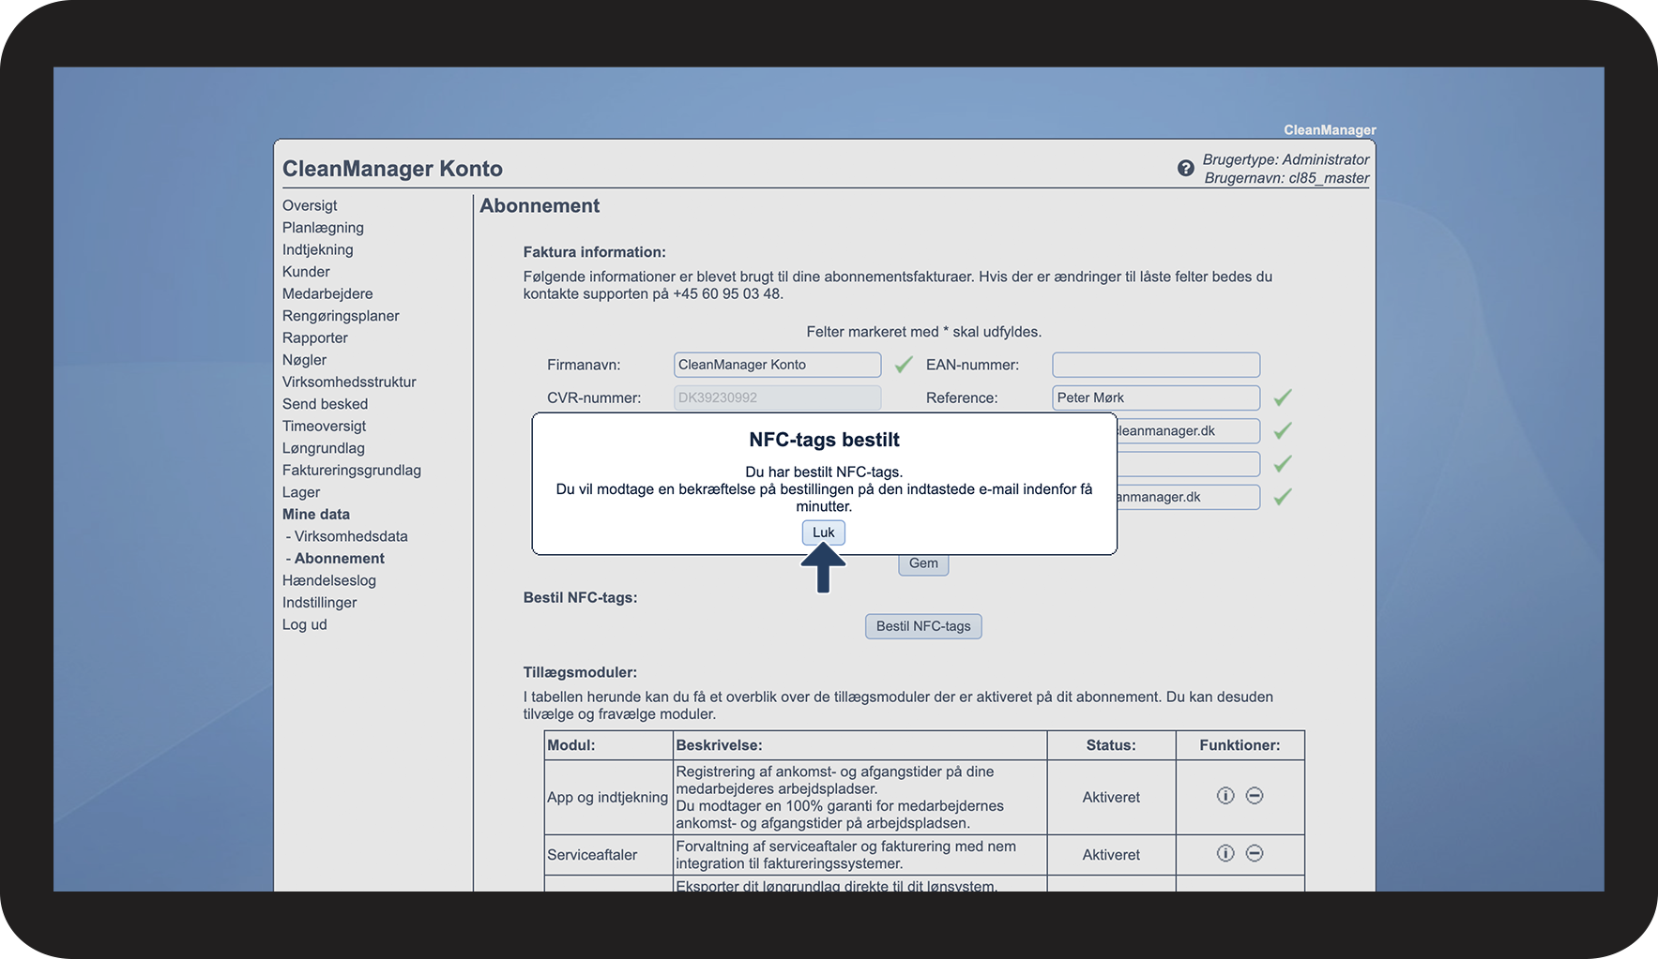
Task: Open the Medarbejdere page
Action: (327, 293)
